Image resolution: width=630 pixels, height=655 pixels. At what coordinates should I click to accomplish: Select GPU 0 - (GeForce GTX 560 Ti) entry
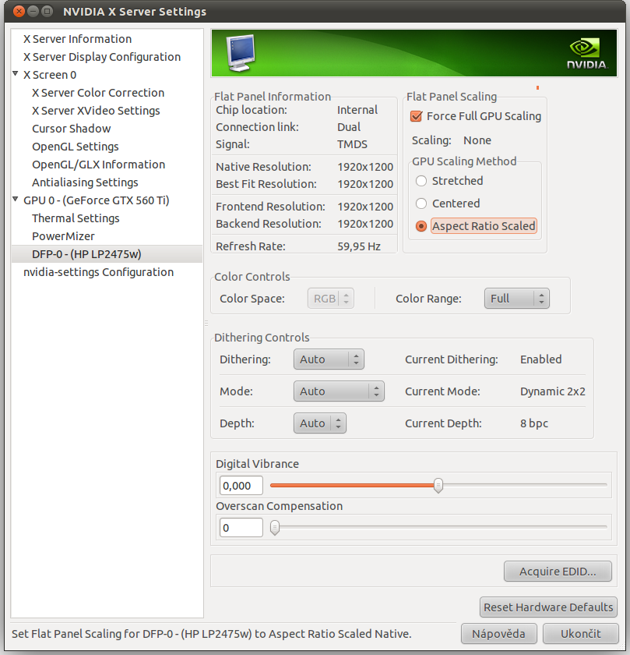click(x=97, y=200)
